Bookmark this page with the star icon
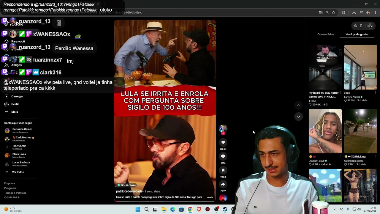Screen dimensions: 380x214 tap(333, 12)
